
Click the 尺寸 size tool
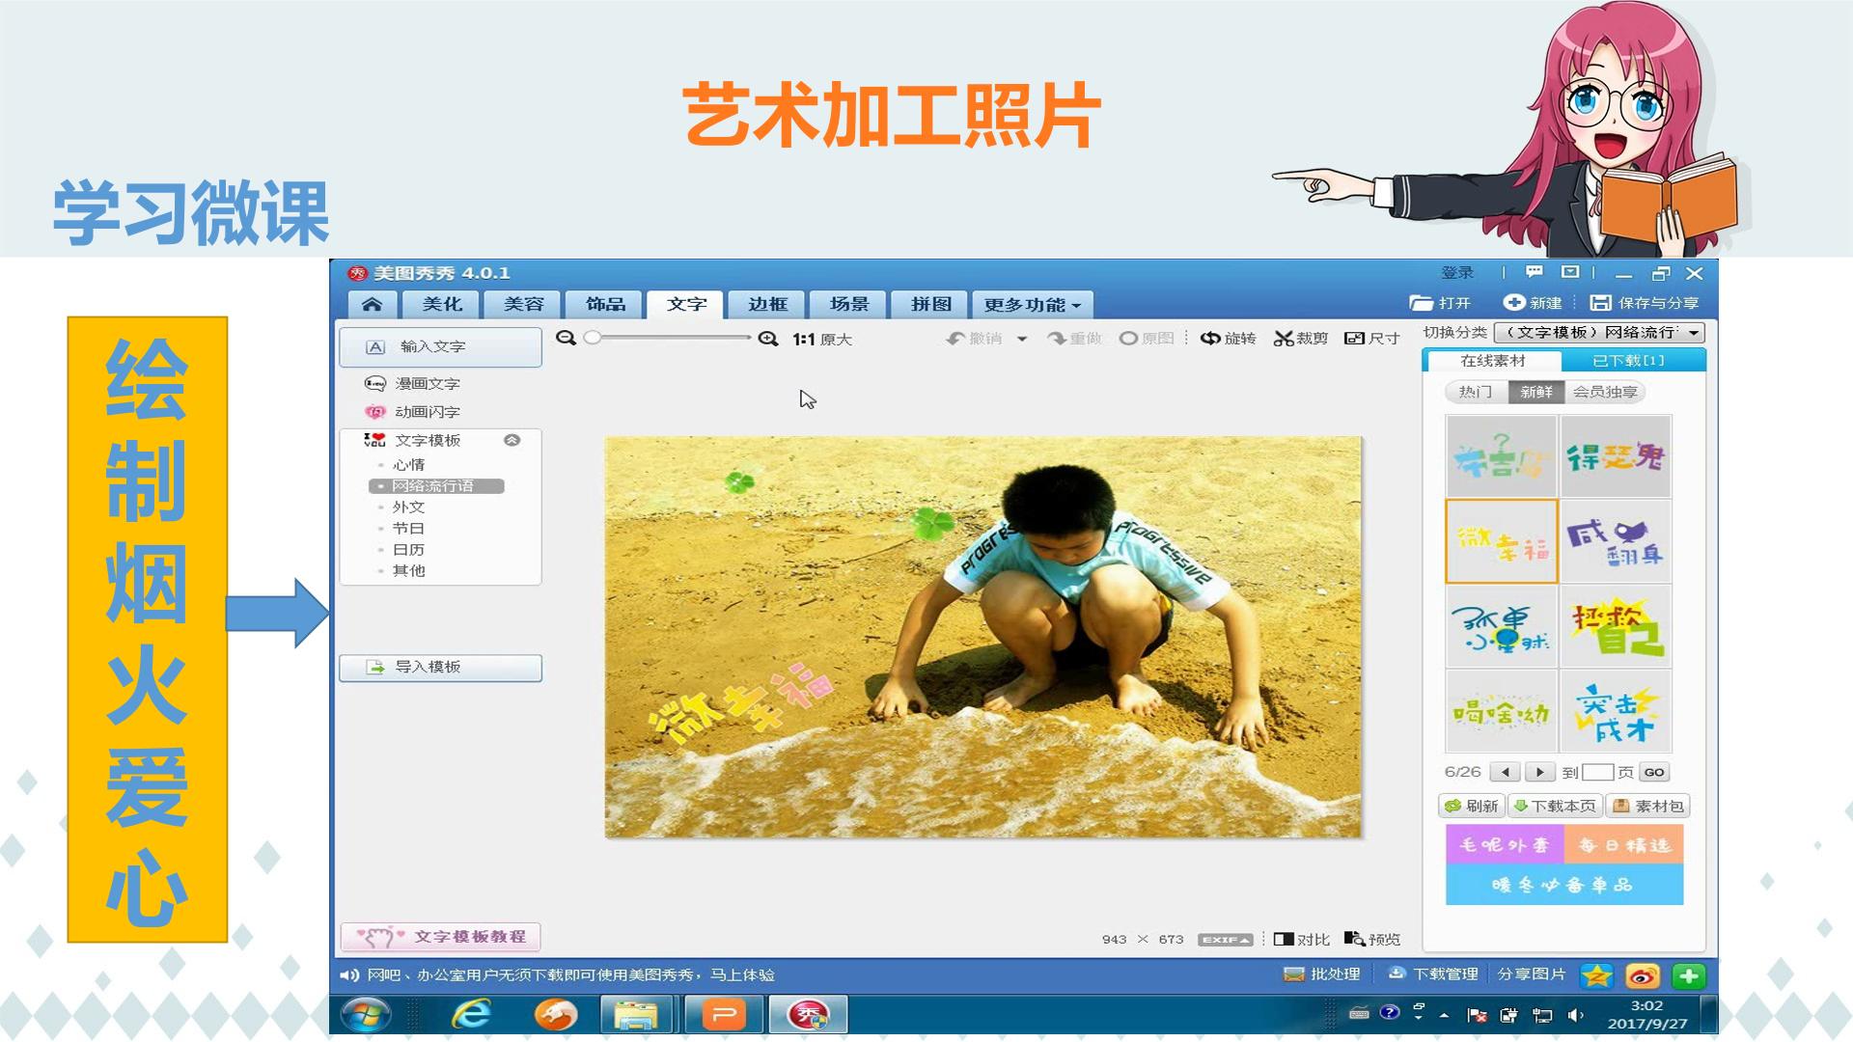coord(1371,338)
